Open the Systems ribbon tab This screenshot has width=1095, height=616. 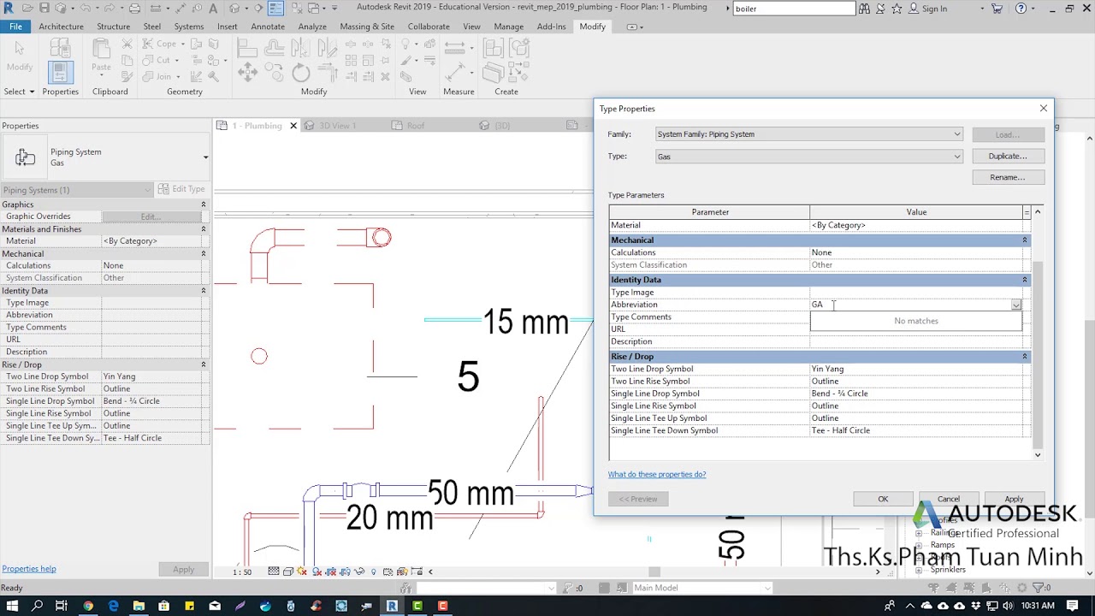pos(189,27)
